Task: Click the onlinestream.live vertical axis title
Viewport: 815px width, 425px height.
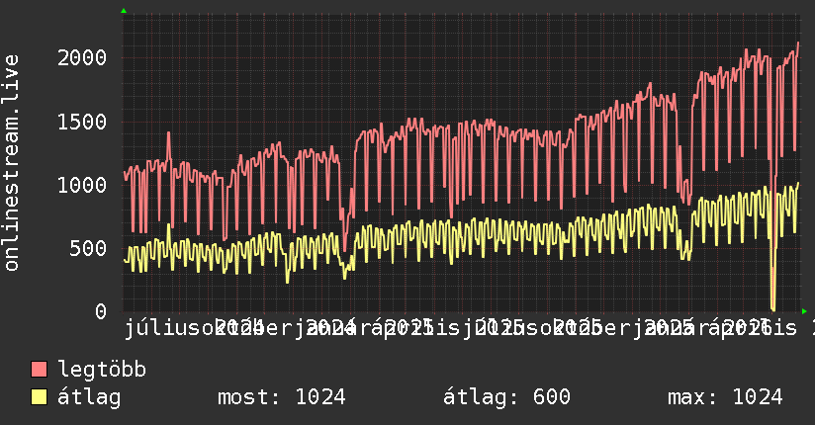Action: (x=11, y=163)
